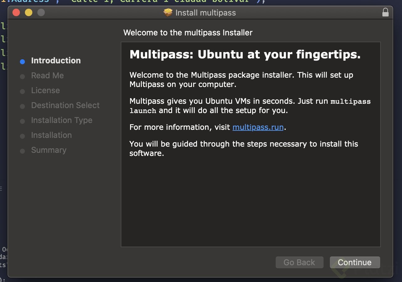
Task: Click the lock icon in title bar
Action: tap(386, 12)
